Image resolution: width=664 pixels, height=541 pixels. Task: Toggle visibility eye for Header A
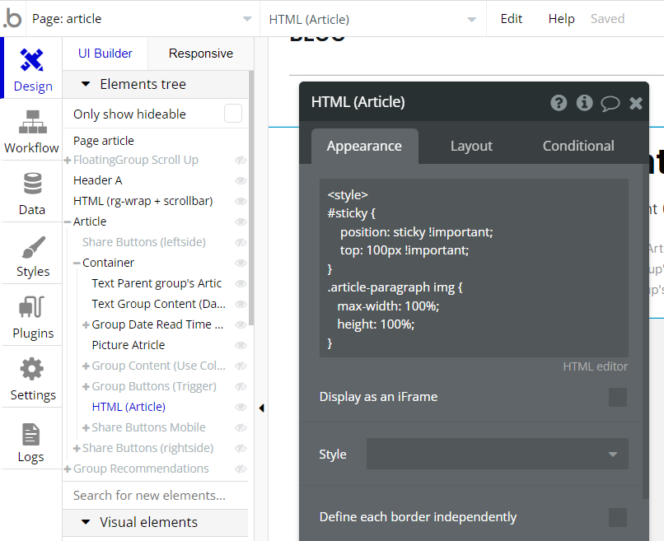point(241,181)
